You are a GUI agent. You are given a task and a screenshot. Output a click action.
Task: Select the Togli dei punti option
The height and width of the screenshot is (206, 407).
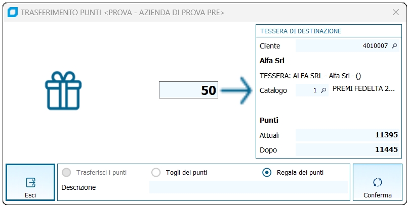[156, 173]
